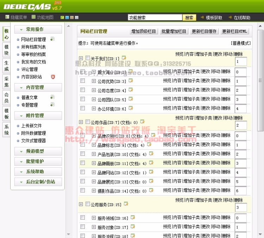Click the yellow 搜索 button
Viewport: 264px width, 238px height.
(189, 18)
